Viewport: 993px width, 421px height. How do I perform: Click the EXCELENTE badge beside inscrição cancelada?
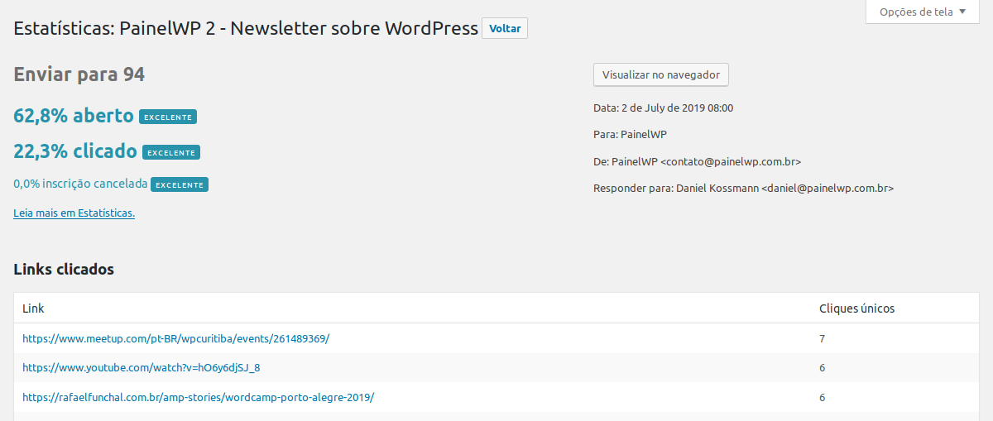pyautogui.click(x=180, y=184)
